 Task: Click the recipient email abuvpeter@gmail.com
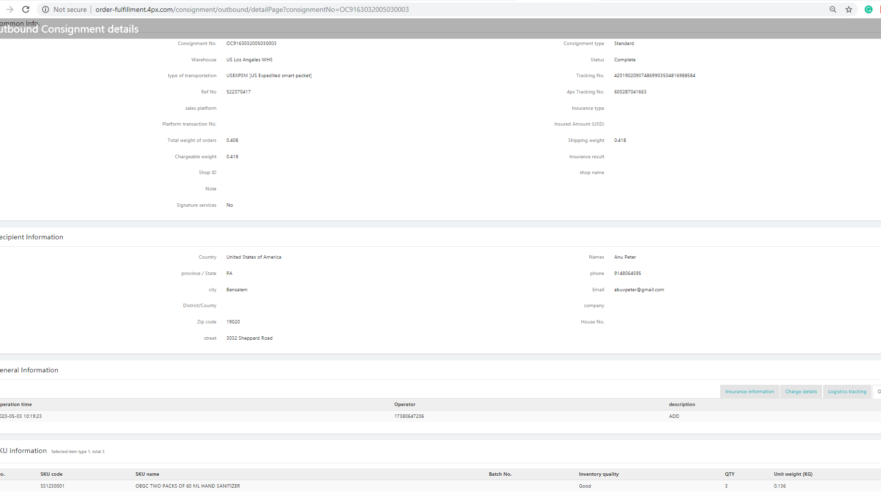(x=639, y=290)
